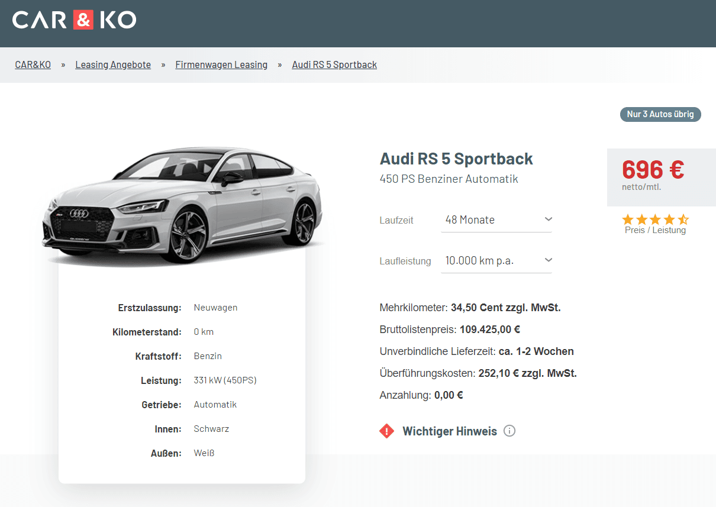The height and width of the screenshot is (507, 716).
Task: Open the Laufzeit 48 Monate dropdown
Action: click(496, 220)
